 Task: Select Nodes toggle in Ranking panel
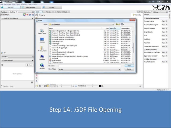coord(3,15)
